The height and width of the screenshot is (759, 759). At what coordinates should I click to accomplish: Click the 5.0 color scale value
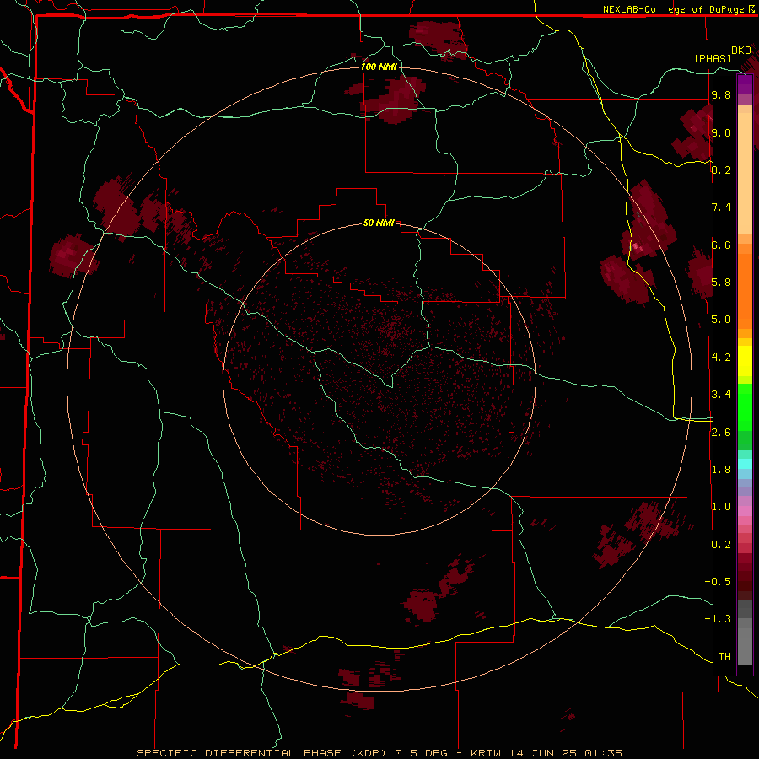coord(721,320)
